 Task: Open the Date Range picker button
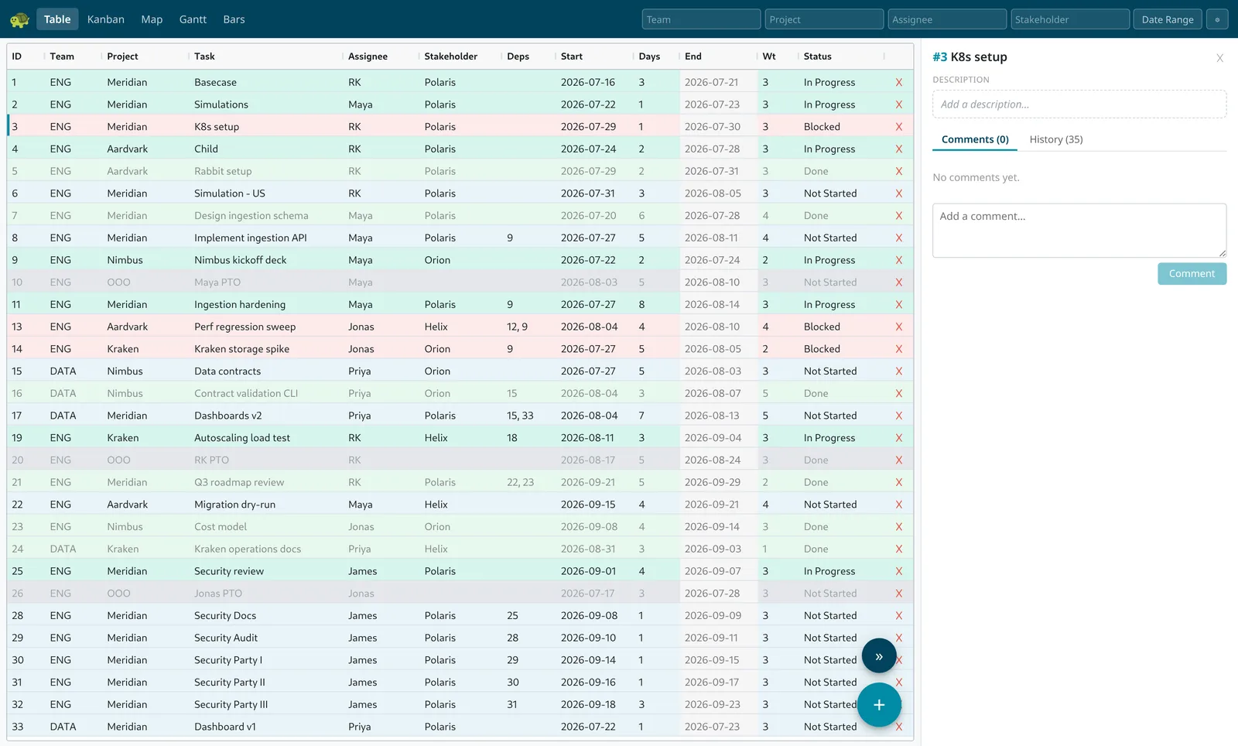[1168, 19]
